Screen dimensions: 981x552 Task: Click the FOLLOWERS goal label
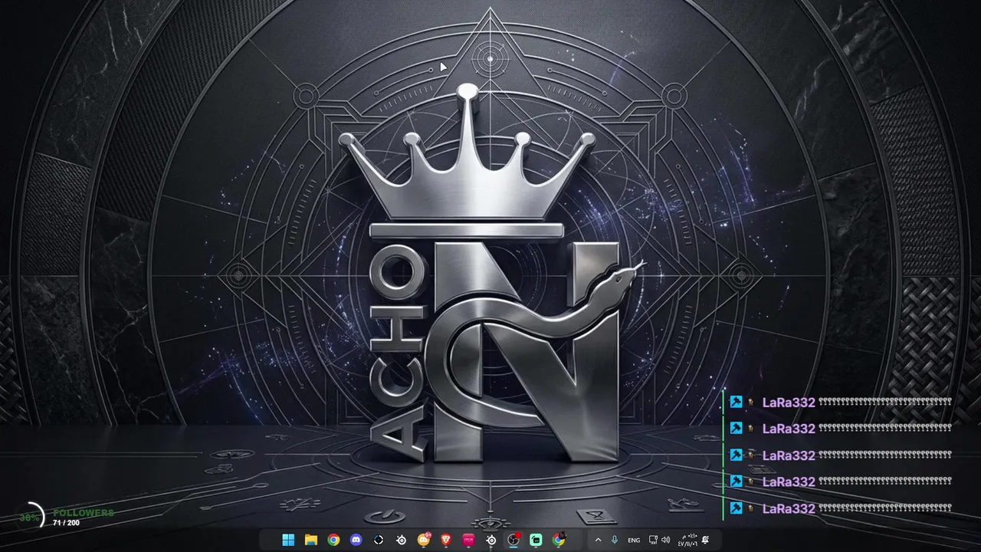tap(84, 512)
